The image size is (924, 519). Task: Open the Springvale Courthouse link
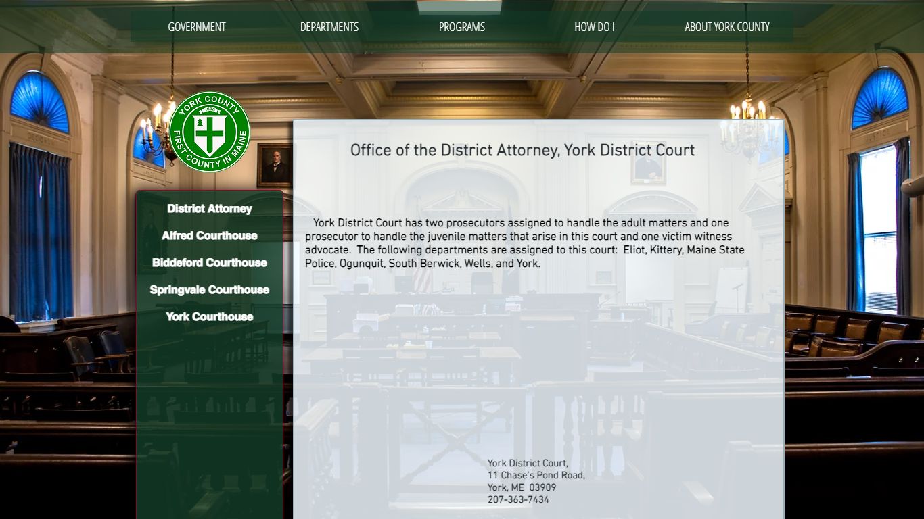point(210,290)
